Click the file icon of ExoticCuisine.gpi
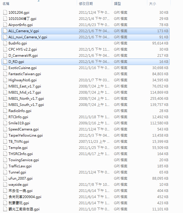 5,68
